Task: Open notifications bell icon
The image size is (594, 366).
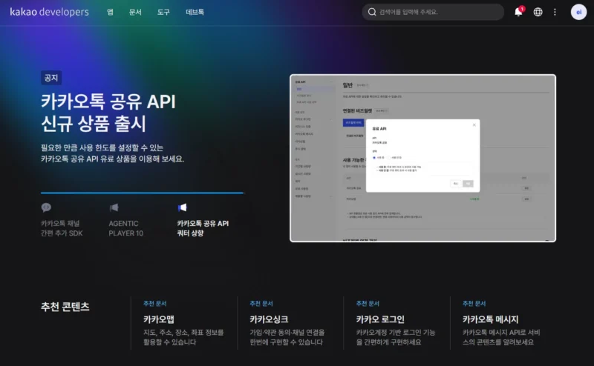Action: click(518, 12)
